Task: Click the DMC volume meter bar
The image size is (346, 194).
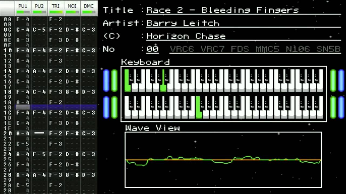Action: click(x=89, y=12)
